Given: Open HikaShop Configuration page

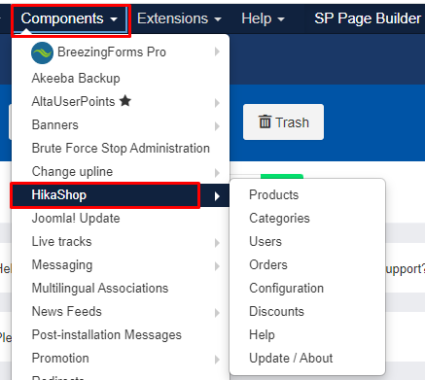Looking at the screenshot, I should [x=286, y=289].
